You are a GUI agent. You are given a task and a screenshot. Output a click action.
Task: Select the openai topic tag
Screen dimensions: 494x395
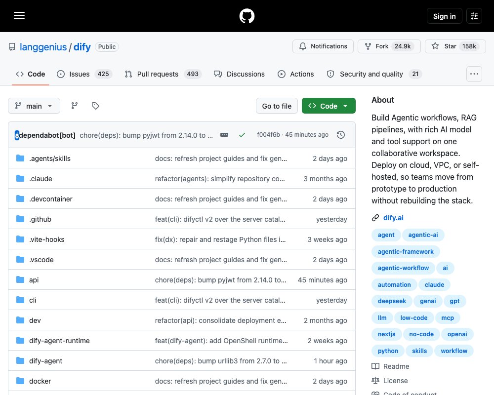457,334
